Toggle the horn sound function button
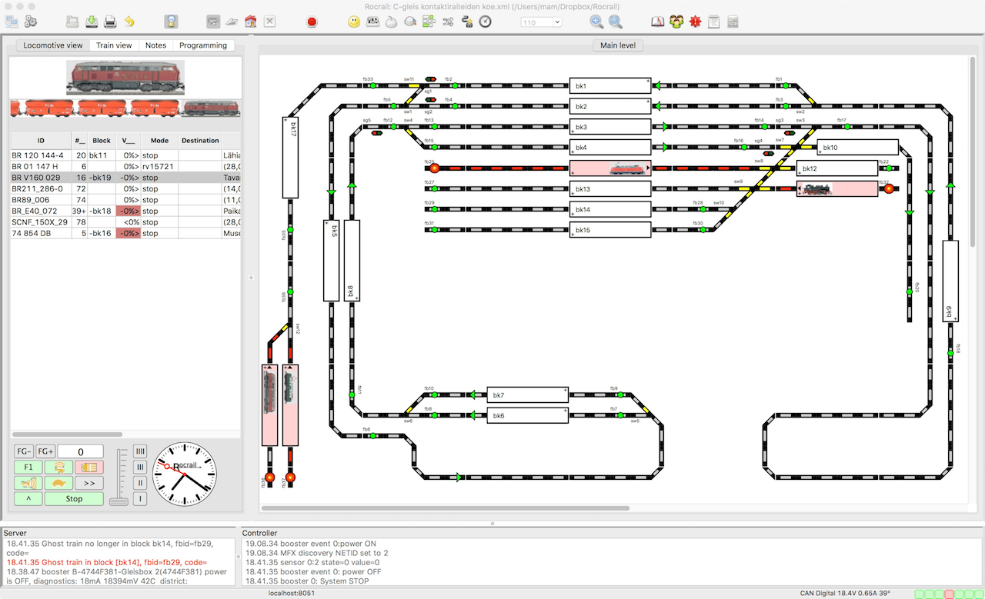985x599 pixels. pyautogui.click(x=28, y=483)
